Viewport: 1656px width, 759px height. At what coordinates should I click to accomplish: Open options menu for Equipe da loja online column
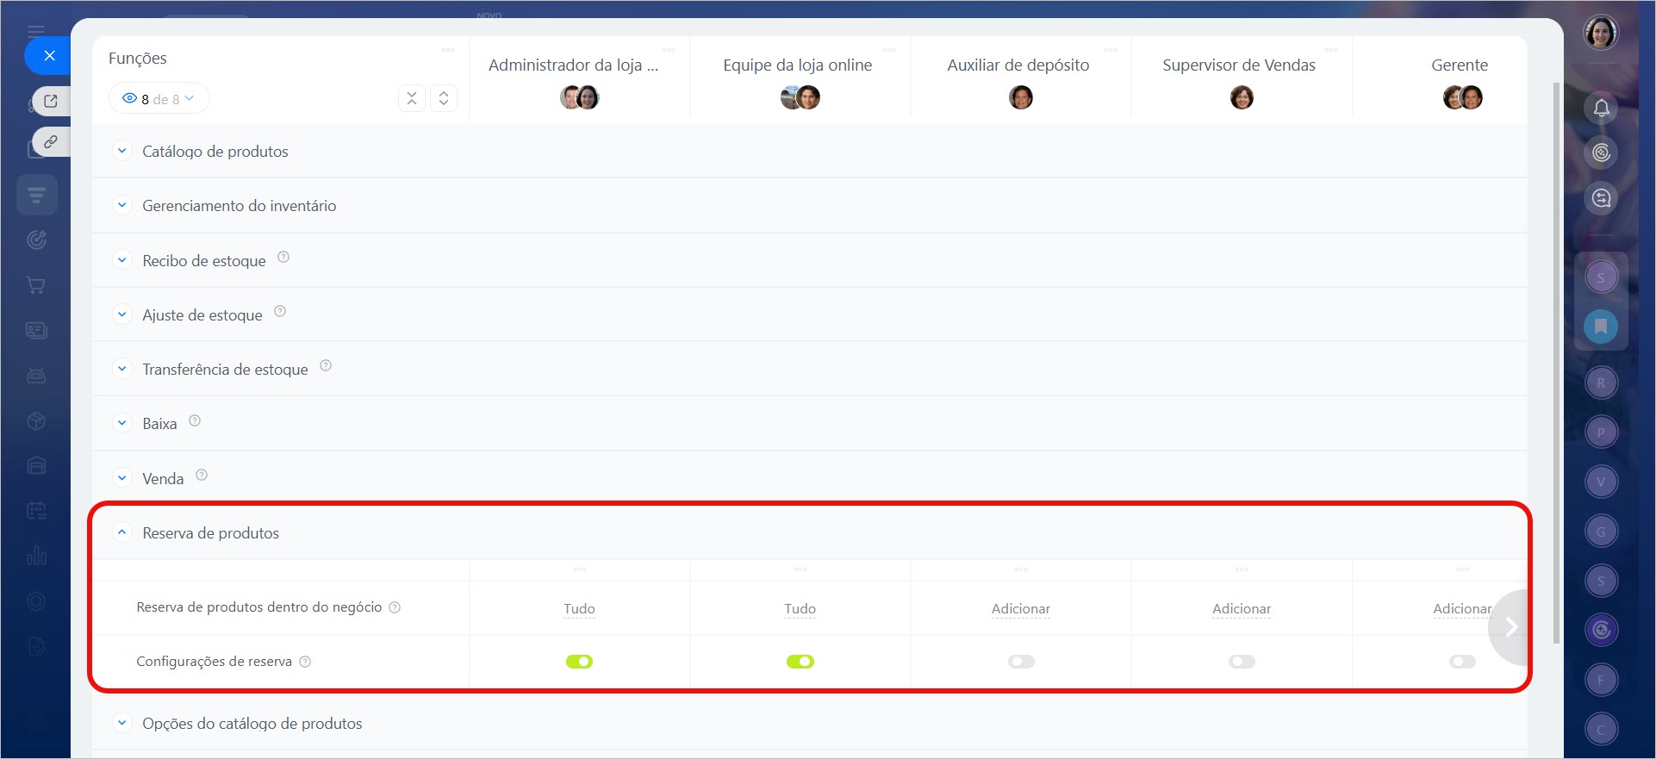(x=889, y=50)
